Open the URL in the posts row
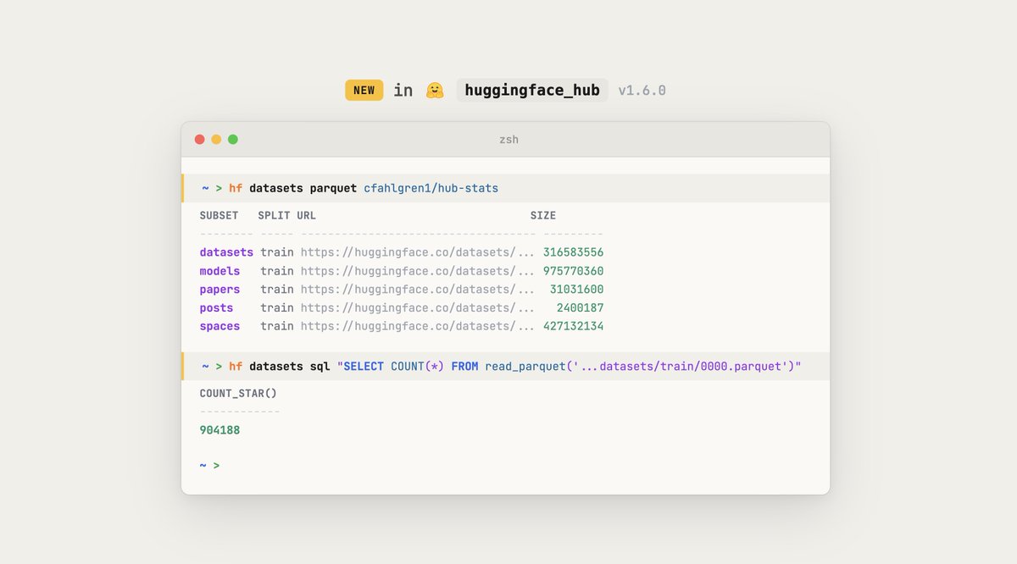This screenshot has height=564, width=1017. coord(418,308)
